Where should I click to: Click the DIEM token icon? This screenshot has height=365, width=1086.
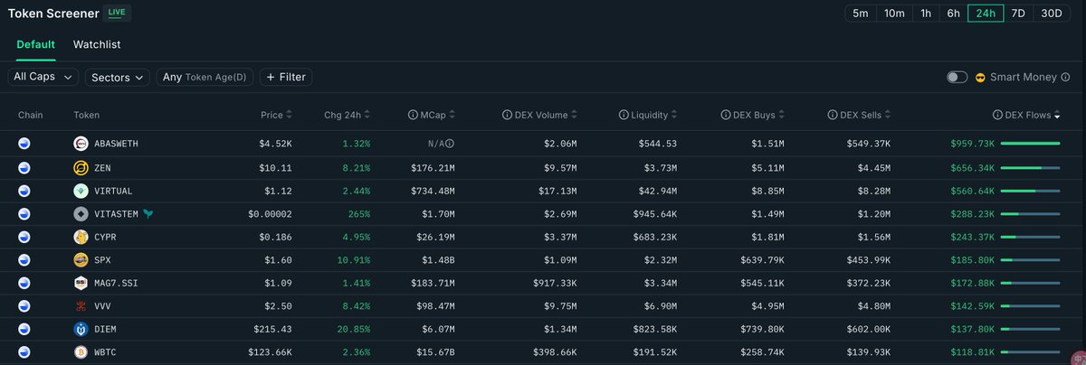tap(80, 329)
